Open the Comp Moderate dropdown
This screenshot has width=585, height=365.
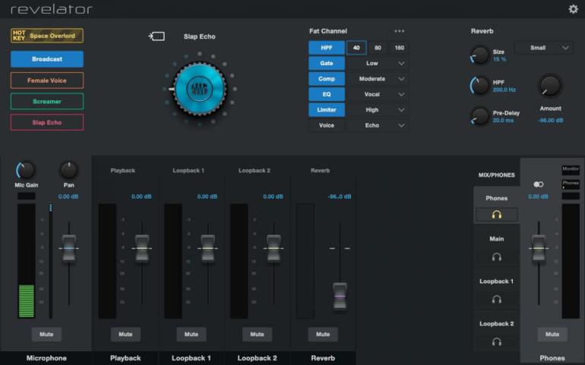(x=378, y=79)
